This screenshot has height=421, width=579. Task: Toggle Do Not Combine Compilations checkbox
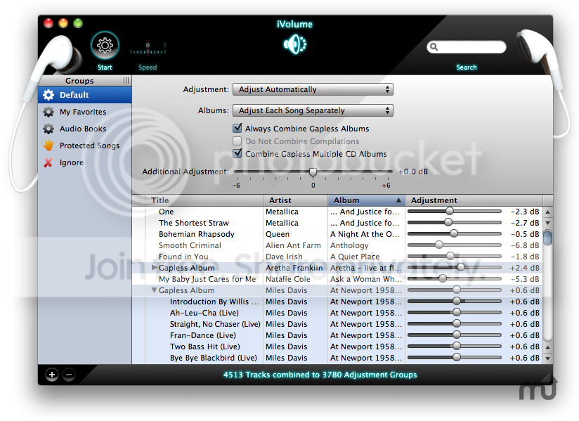tap(238, 141)
